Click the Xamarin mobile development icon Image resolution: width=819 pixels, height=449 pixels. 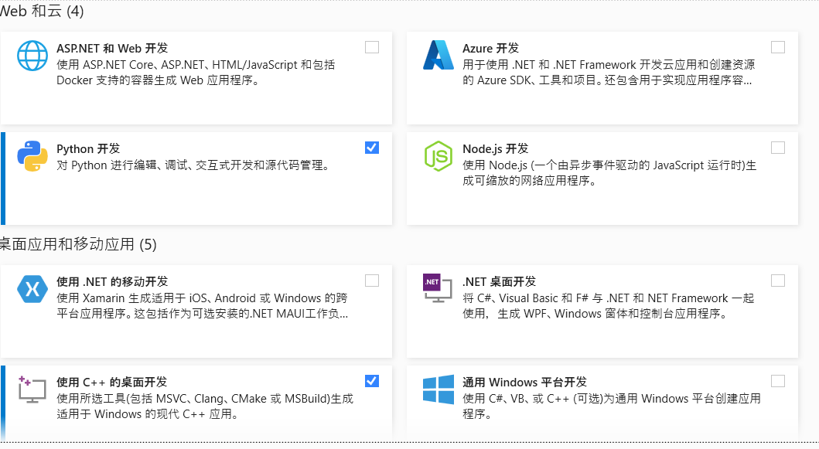(32, 289)
